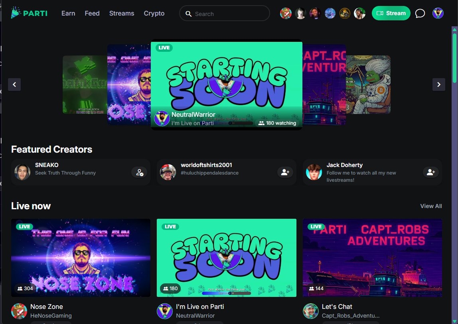The height and width of the screenshot is (324, 458).
Task: Open the fourth followed-creator avatar in header
Action: [330, 13]
